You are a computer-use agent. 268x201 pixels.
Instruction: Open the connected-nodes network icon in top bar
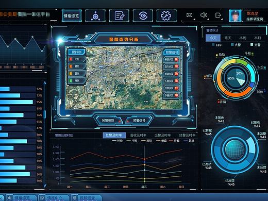point(95,16)
